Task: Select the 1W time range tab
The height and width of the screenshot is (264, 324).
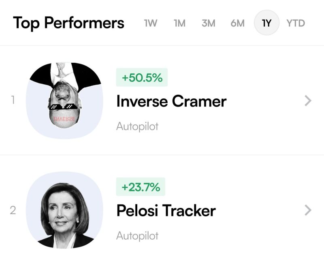Action: [151, 23]
